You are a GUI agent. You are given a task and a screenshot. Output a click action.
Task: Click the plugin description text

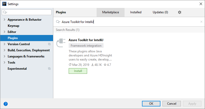[x=90, y=55]
